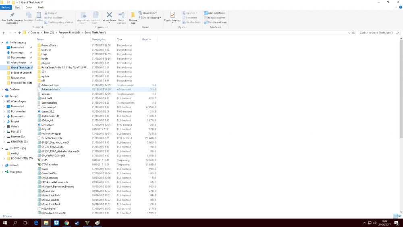Click Selectie omkeren
This screenshot has height=227, width=403.
pos(215,22)
